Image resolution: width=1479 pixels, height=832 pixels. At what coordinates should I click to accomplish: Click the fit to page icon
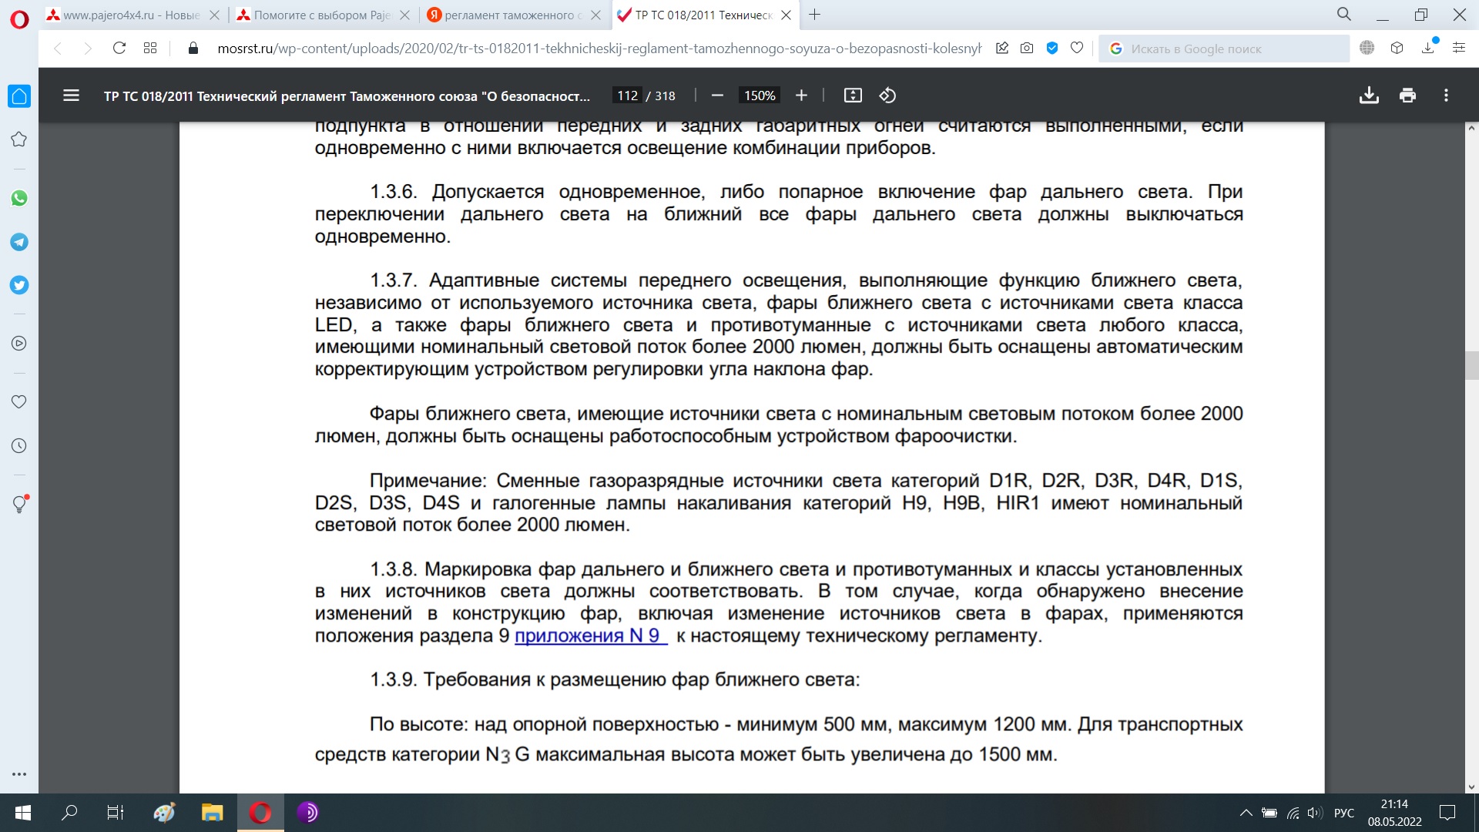click(x=853, y=96)
